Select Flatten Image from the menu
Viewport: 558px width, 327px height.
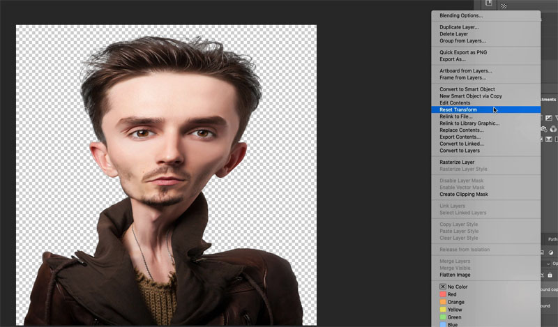pyautogui.click(x=456, y=275)
